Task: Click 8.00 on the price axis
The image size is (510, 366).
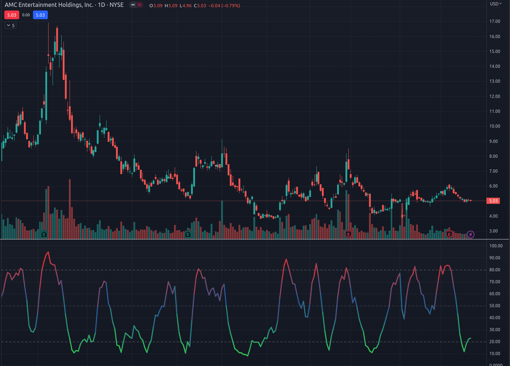Action: pyautogui.click(x=494, y=156)
